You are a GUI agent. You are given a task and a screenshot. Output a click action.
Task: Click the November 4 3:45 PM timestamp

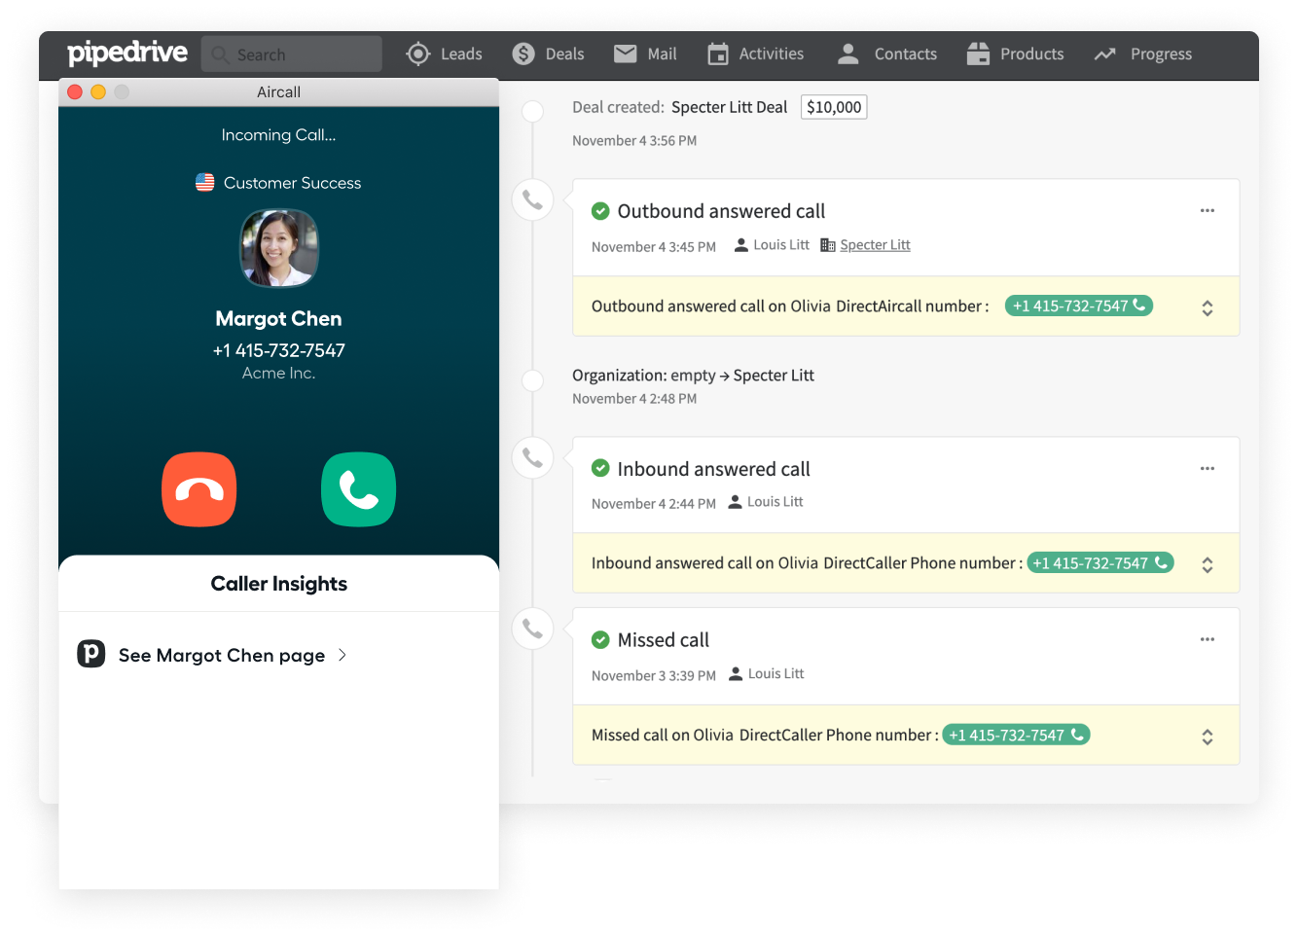654,247
